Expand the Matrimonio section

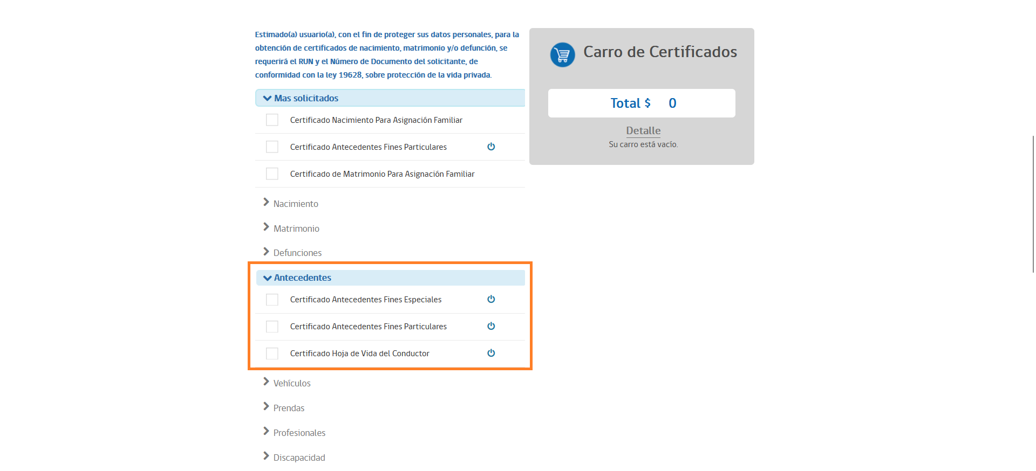(x=296, y=228)
